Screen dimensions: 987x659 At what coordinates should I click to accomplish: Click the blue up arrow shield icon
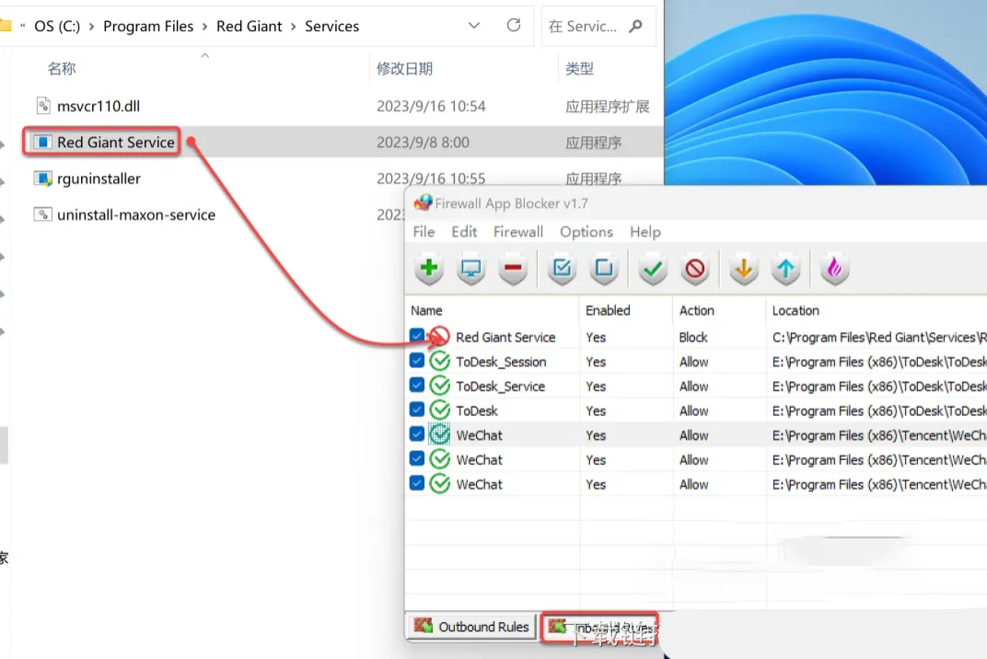tap(787, 268)
